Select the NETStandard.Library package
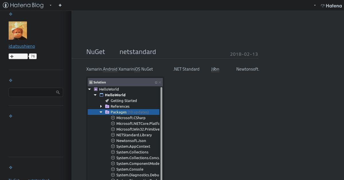The height and width of the screenshot is (180, 344). (x=134, y=135)
